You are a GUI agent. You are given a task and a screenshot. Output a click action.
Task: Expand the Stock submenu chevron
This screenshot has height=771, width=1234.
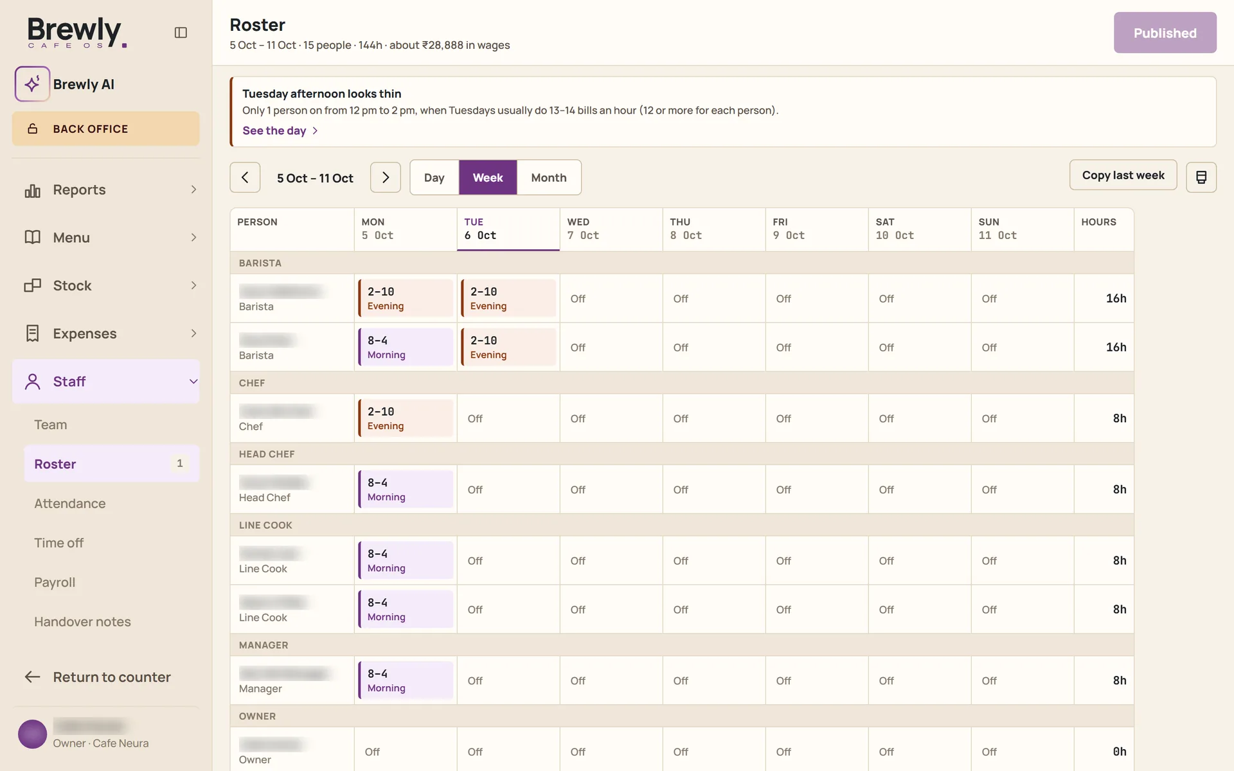click(x=193, y=285)
